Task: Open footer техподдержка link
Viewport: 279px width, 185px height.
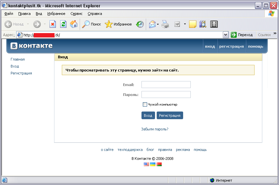Action: [x=130, y=150]
